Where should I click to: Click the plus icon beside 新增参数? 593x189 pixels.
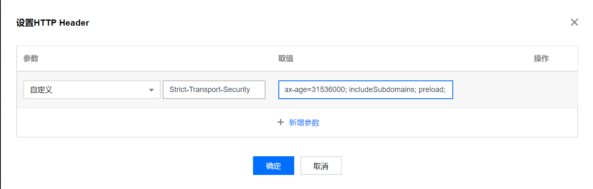[x=281, y=122]
